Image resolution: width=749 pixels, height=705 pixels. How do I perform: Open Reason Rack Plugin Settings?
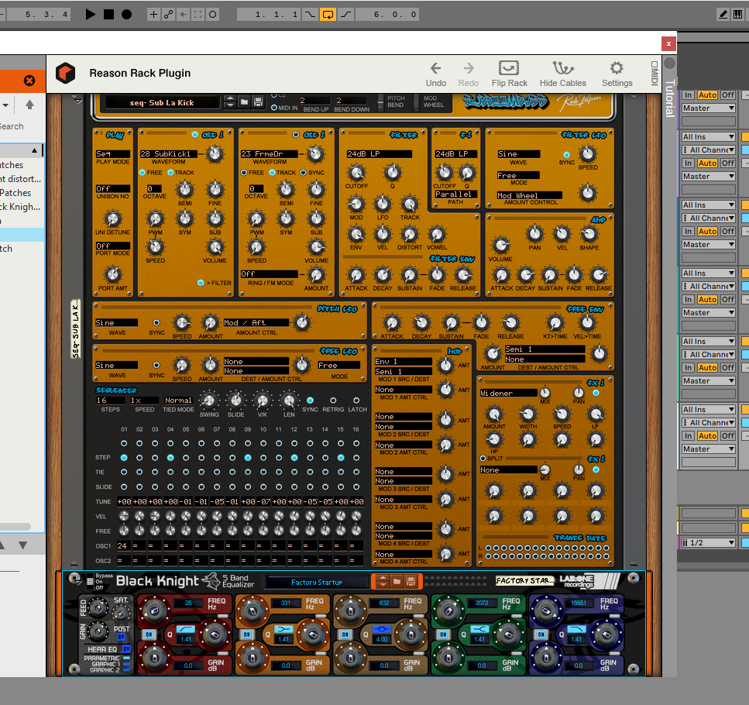(617, 74)
